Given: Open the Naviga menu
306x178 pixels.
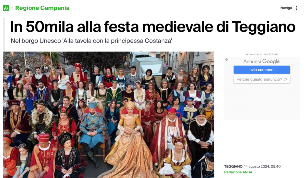Looking at the screenshot, I should pyautogui.click(x=286, y=8).
